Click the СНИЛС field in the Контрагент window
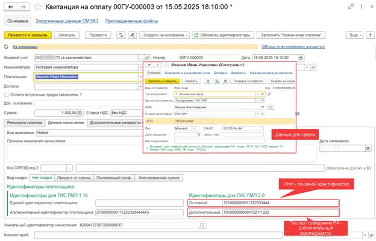This screenshot has width=376, height=241. click(242, 128)
